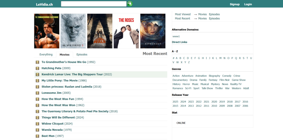
Task: Click film icon beside Hatching Pete
Action: coord(37,68)
